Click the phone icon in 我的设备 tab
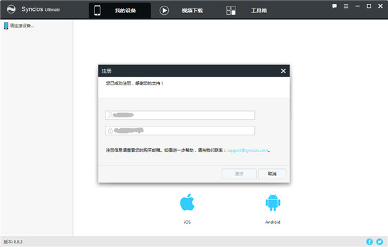 click(x=98, y=10)
